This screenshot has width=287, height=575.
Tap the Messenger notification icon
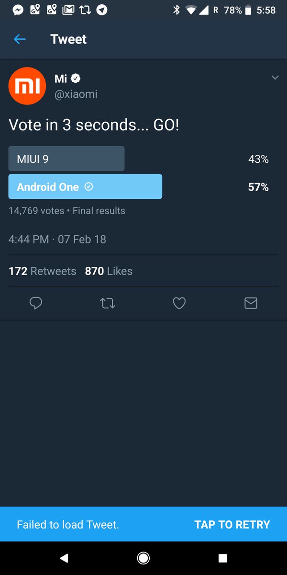point(18,10)
